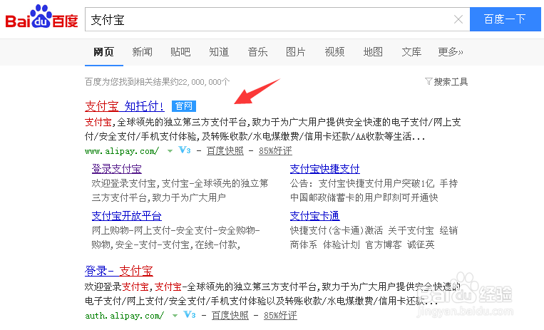Expand dropdown arrow beside auth.alipay.com/
The image size is (544, 330).
175,316
